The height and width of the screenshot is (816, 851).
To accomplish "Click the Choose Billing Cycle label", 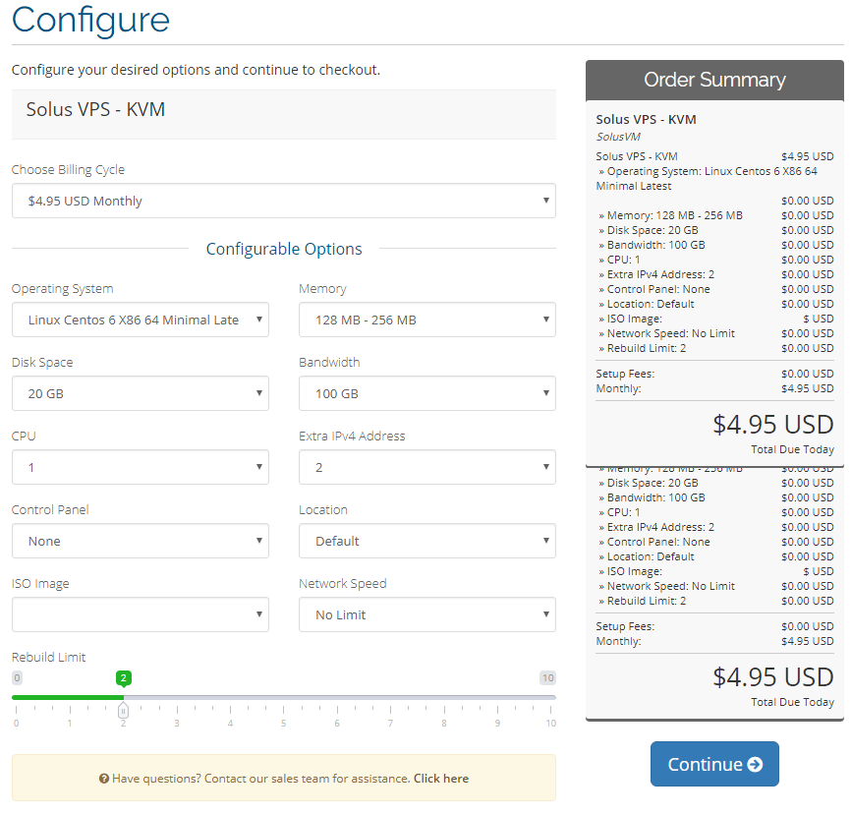I will click(x=69, y=169).
